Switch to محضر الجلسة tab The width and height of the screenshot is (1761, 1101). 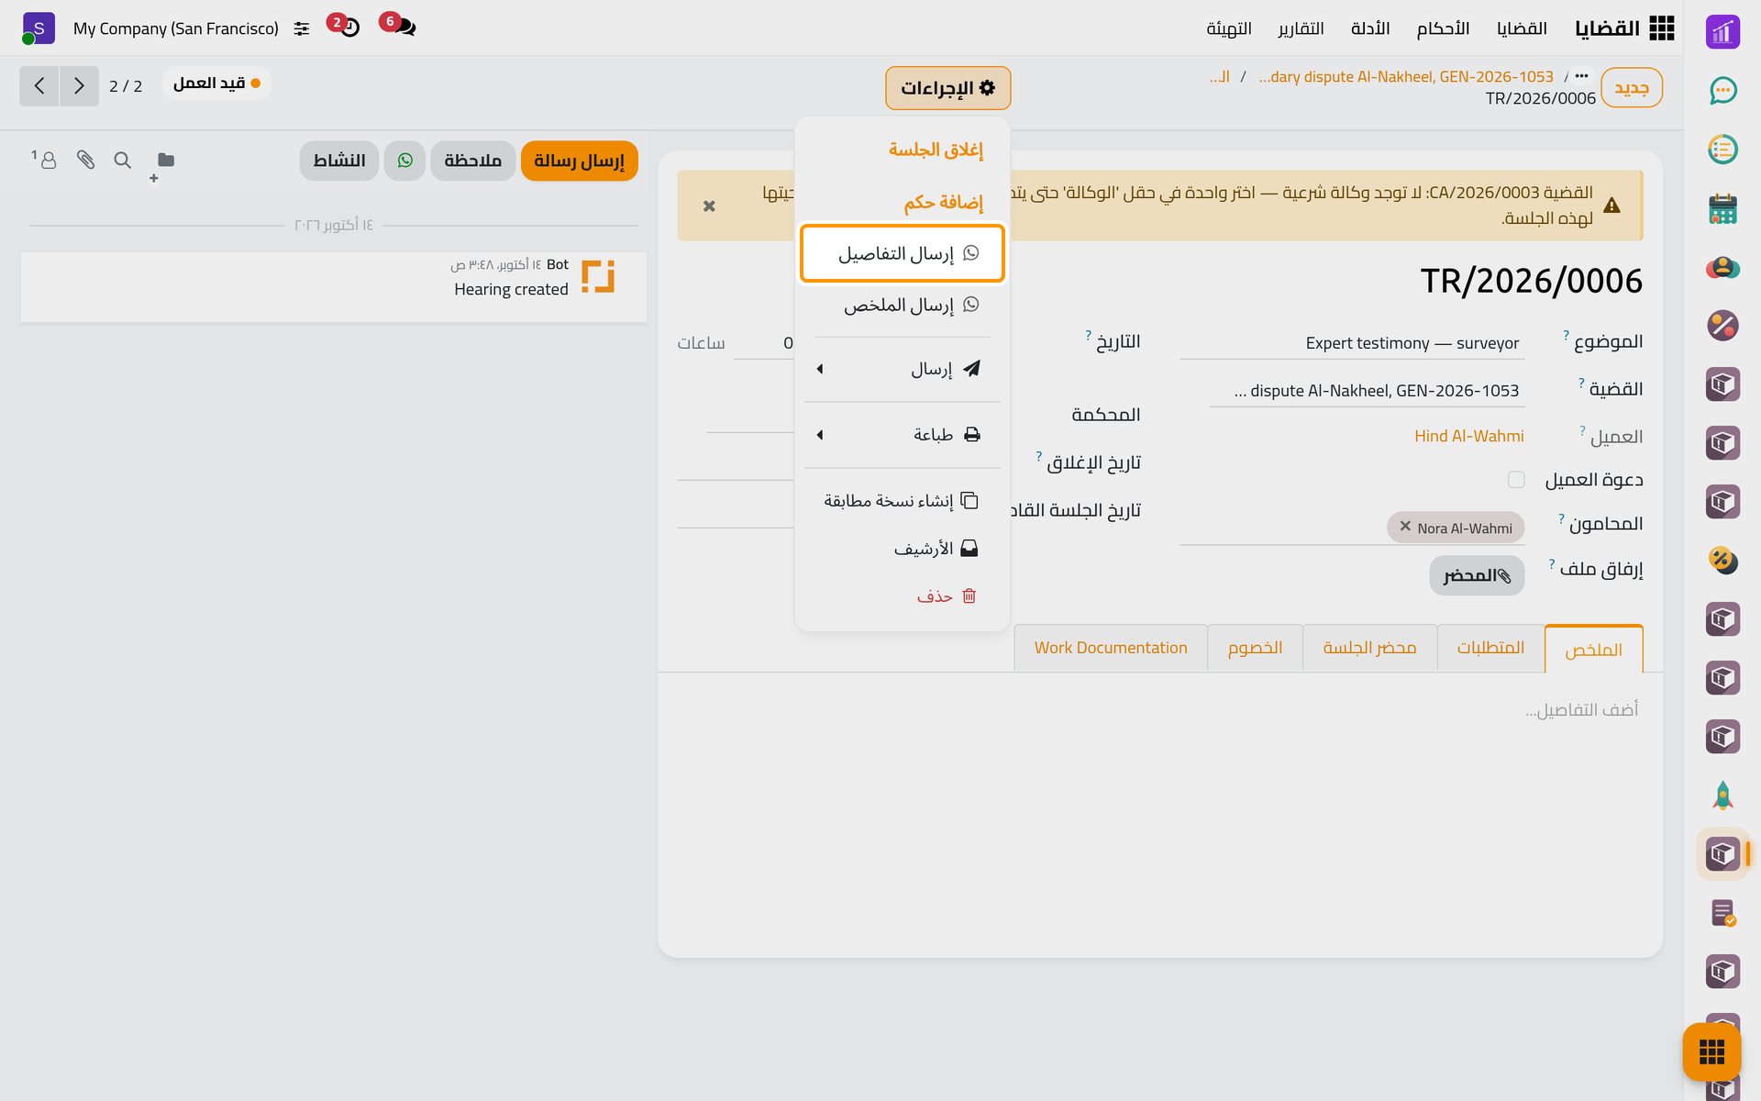click(1369, 648)
